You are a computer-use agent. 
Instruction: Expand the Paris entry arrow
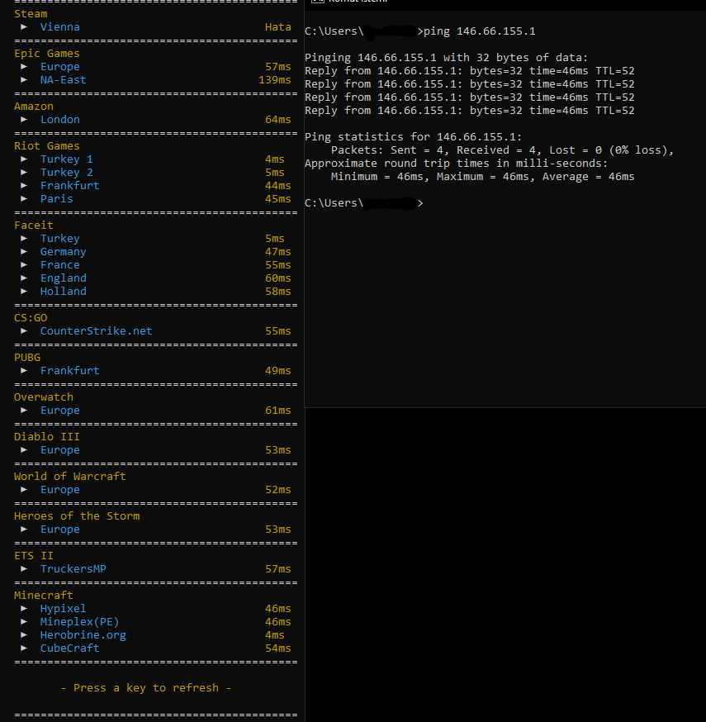click(24, 199)
